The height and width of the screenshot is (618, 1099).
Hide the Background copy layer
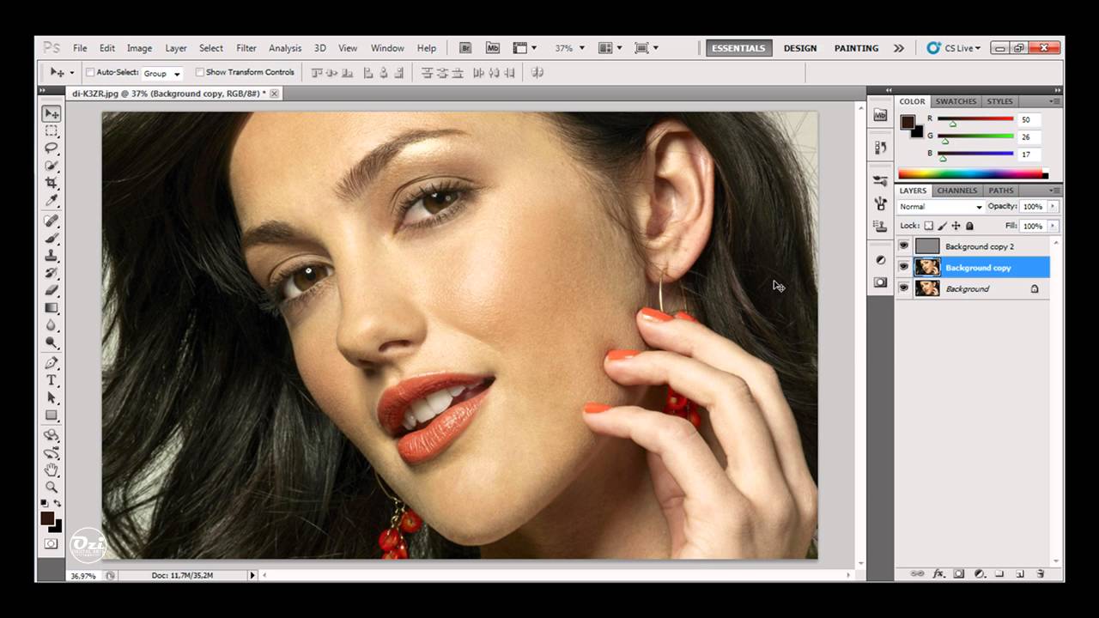[x=903, y=268]
